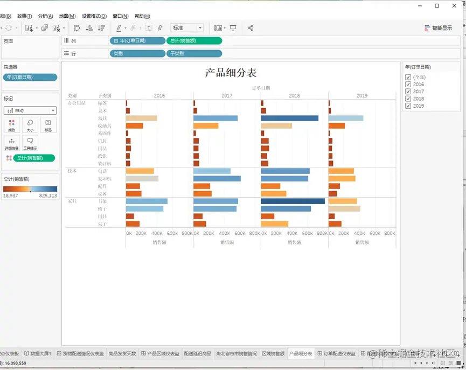
Task: Click the fix axes pin icon
Action: [160, 28]
